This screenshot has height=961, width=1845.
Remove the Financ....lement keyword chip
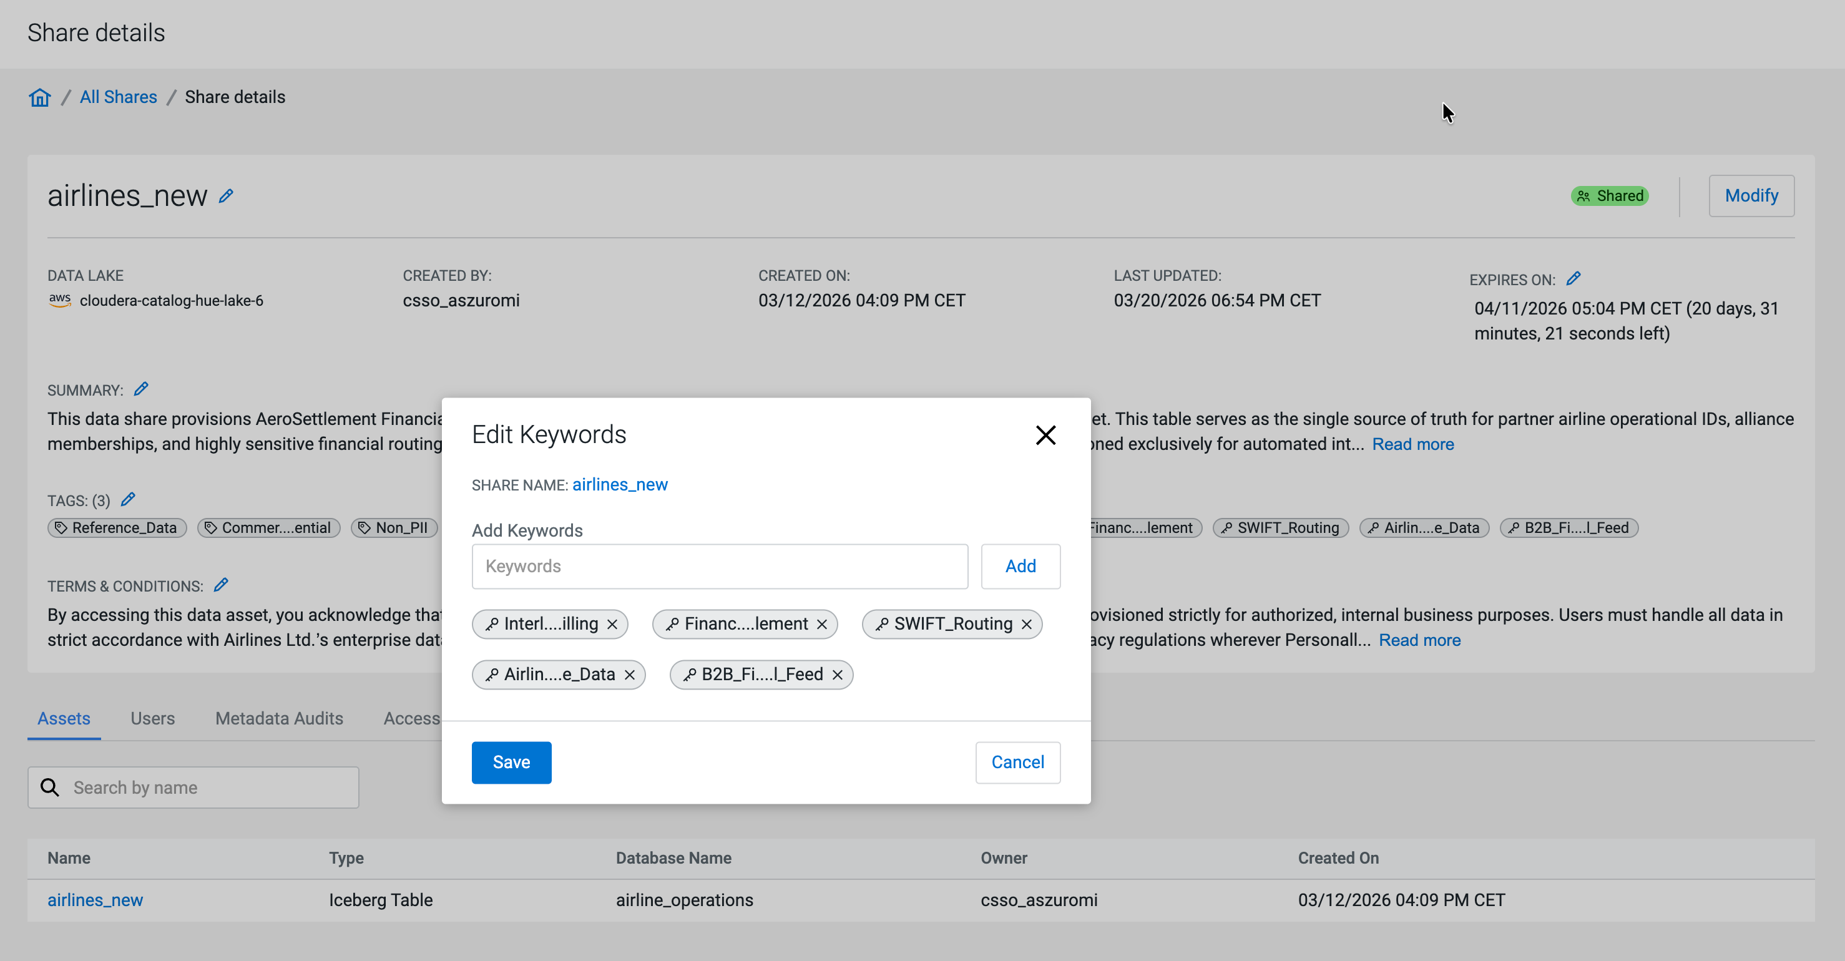822,625
